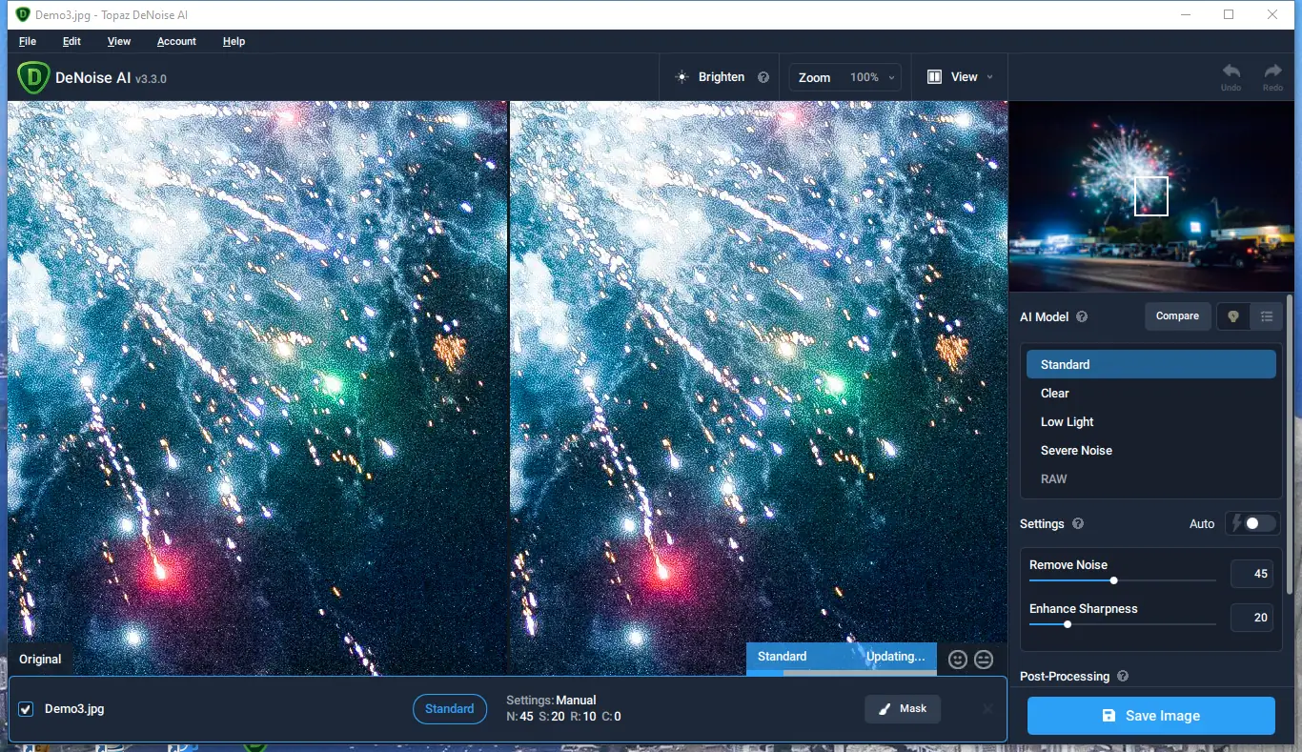Open the Mask tool
Image resolution: width=1302 pixels, height=752 pixels.
pyautogui.click(x=903, y=709)
